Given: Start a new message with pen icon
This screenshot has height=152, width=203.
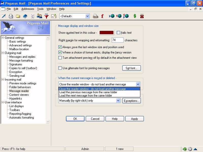Looking at the screenshot, I should point(4,16).
